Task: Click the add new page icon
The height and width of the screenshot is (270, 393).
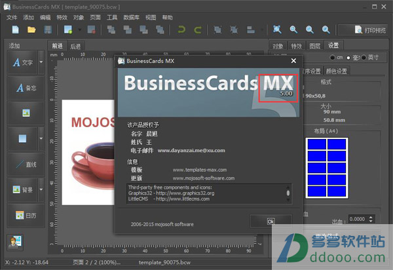Action: tap(68, 29)
